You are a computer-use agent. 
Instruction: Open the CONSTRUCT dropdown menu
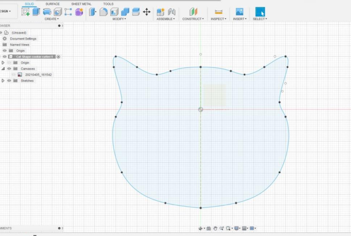[x=193, y=19]
